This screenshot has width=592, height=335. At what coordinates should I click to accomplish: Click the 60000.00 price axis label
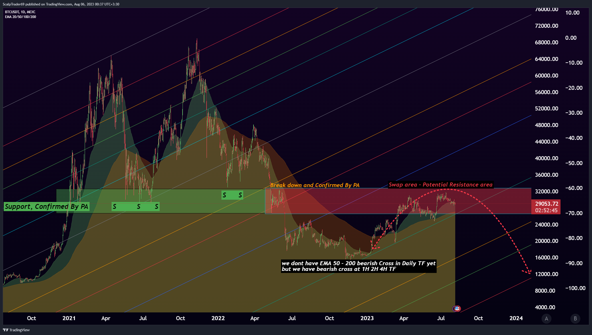(x=547, y=76)
